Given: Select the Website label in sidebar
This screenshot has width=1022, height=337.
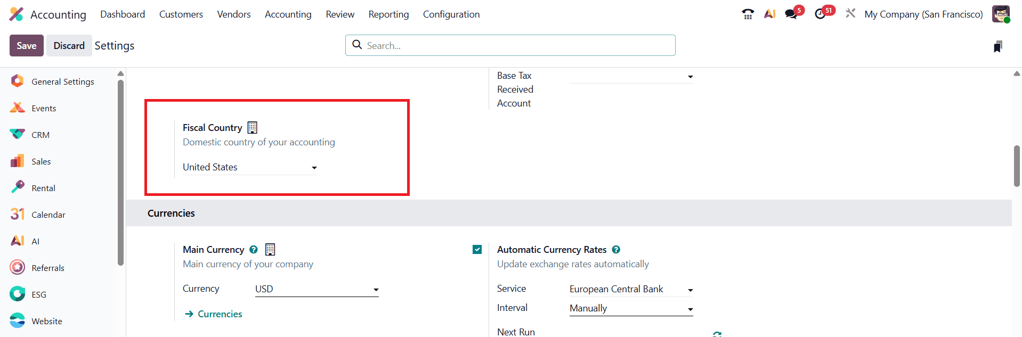Looking at the screenshot, I should pos(47,321).
